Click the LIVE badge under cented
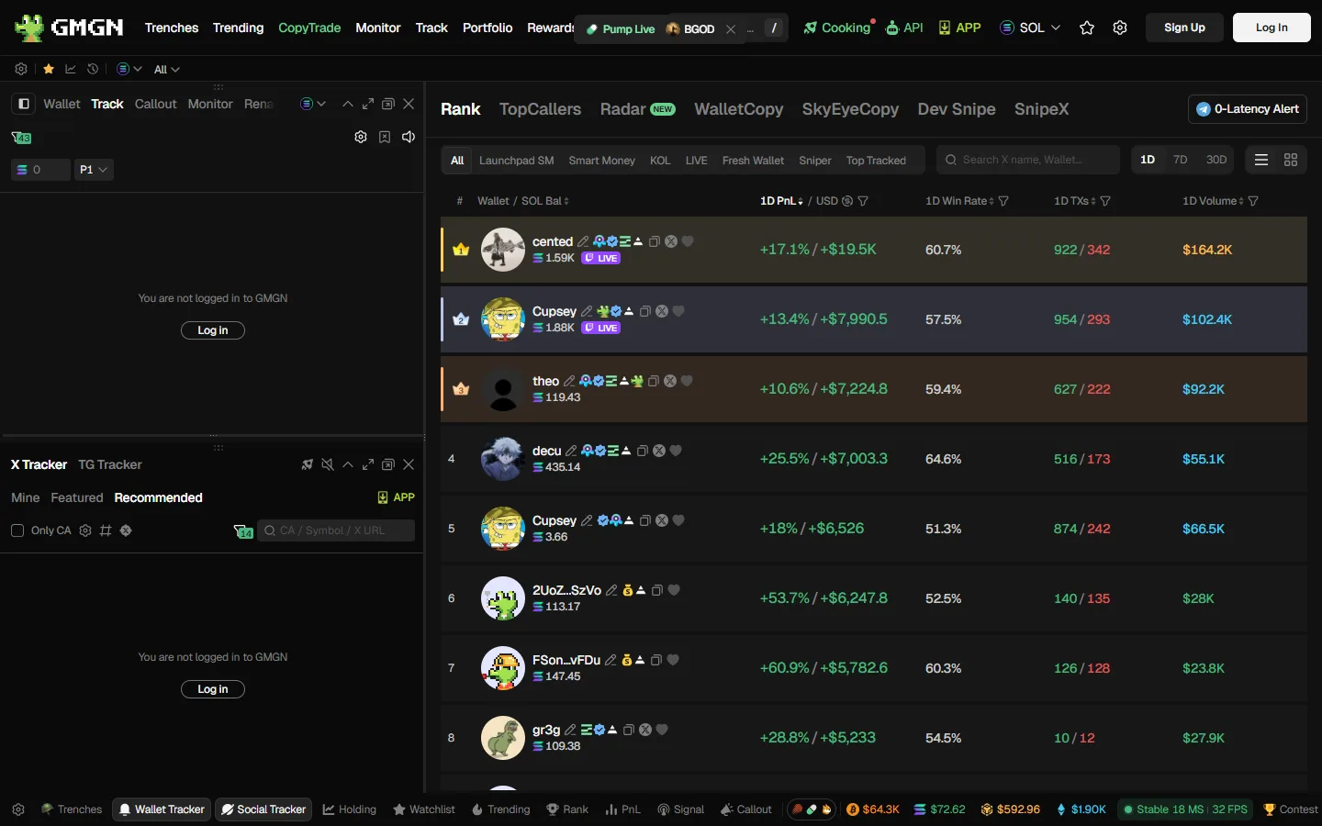 click(x=601, y=258)
